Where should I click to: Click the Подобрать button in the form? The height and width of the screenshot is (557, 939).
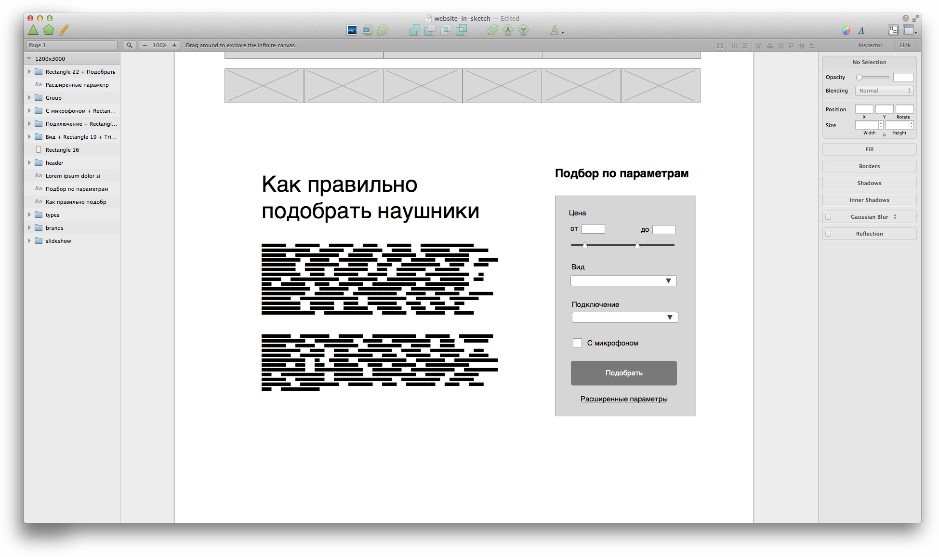[x=623, y=373]
